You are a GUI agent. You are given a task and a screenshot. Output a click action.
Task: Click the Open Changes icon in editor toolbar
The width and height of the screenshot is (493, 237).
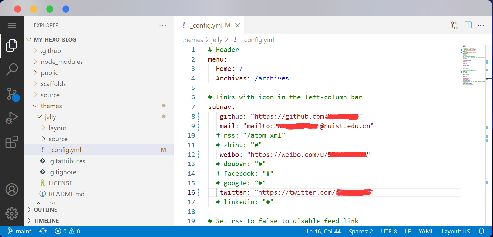click(455, 25)
